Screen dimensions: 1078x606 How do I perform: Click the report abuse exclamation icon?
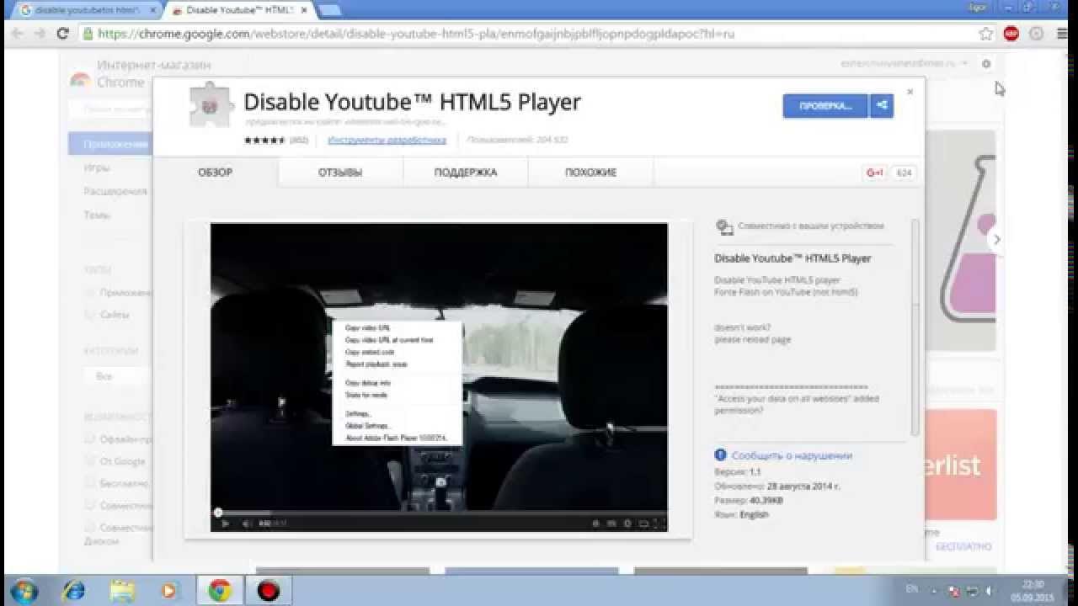pyautogui.click(x=720, y=455)
